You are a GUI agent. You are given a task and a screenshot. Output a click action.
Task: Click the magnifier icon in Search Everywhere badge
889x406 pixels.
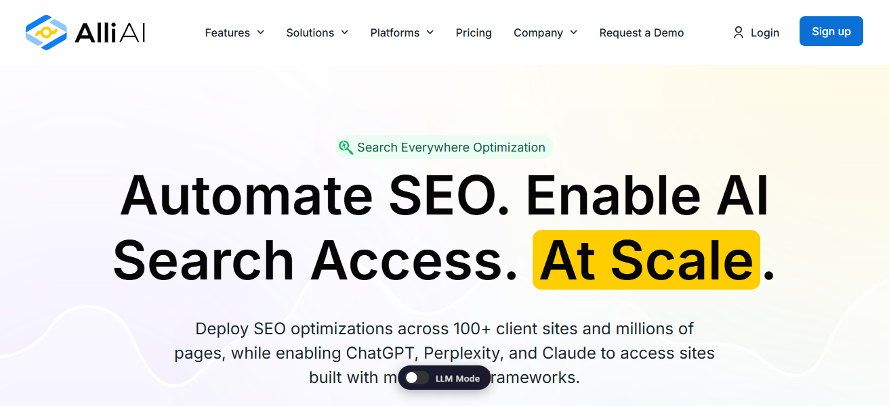click(346, 148)
